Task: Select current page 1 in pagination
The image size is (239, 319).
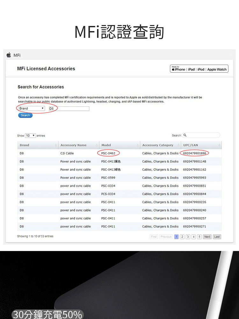Action: click(176, 237)
